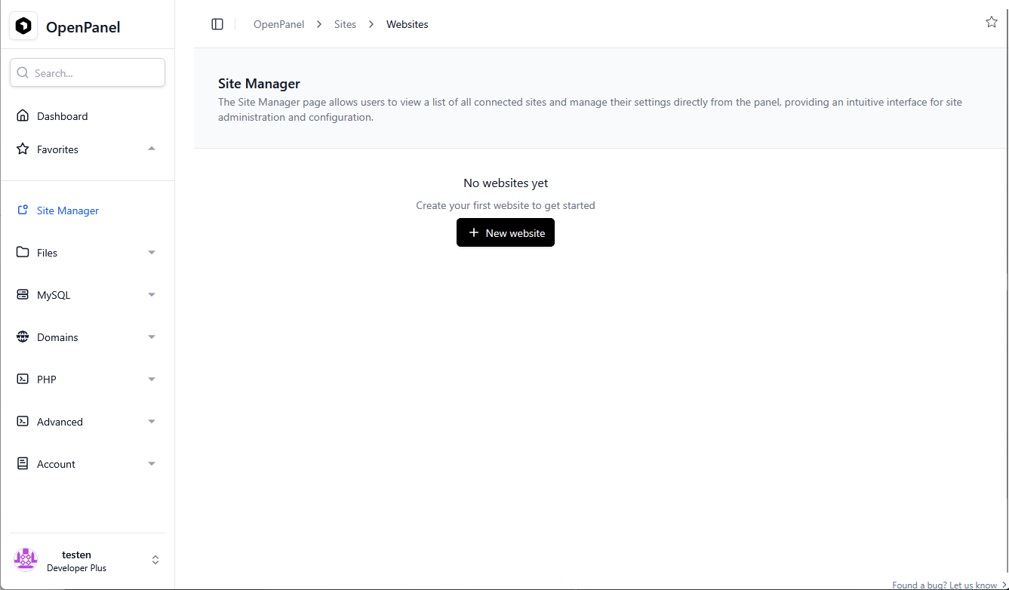
Task: Click the OpenPanel logo icon
Action: tap(23, 26)
